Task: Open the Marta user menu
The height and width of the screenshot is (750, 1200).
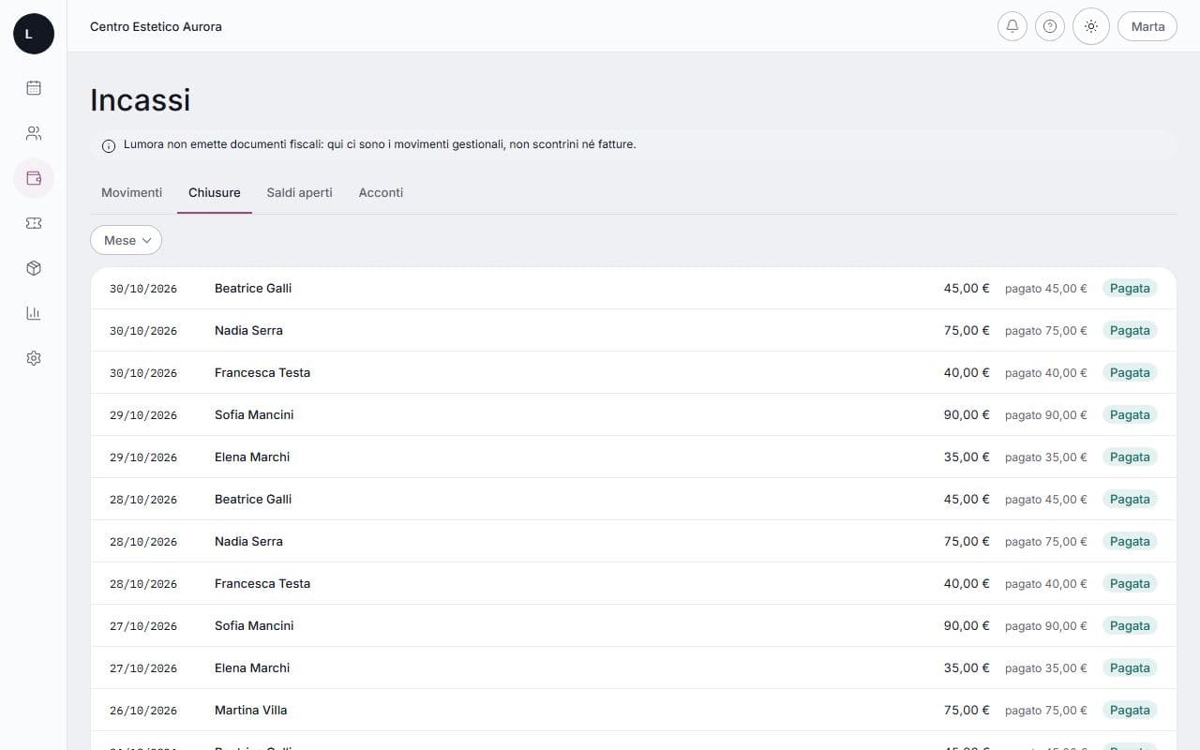Action: click(1147, 26)
